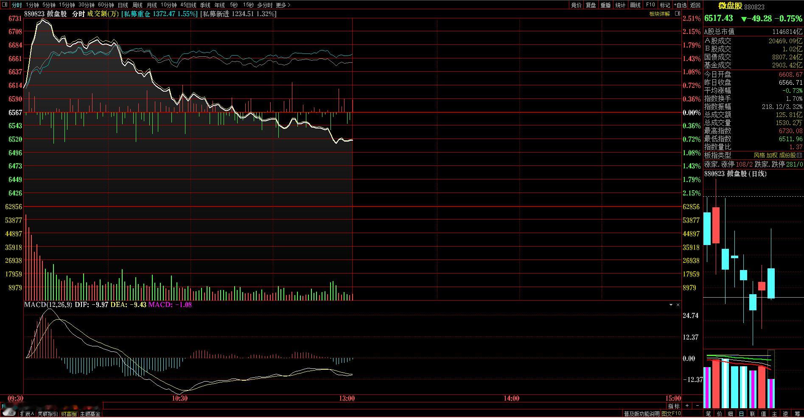This screenshot has height=418, width=804.
Task: Click 成份股 constituents link
Action: (787, 156)
